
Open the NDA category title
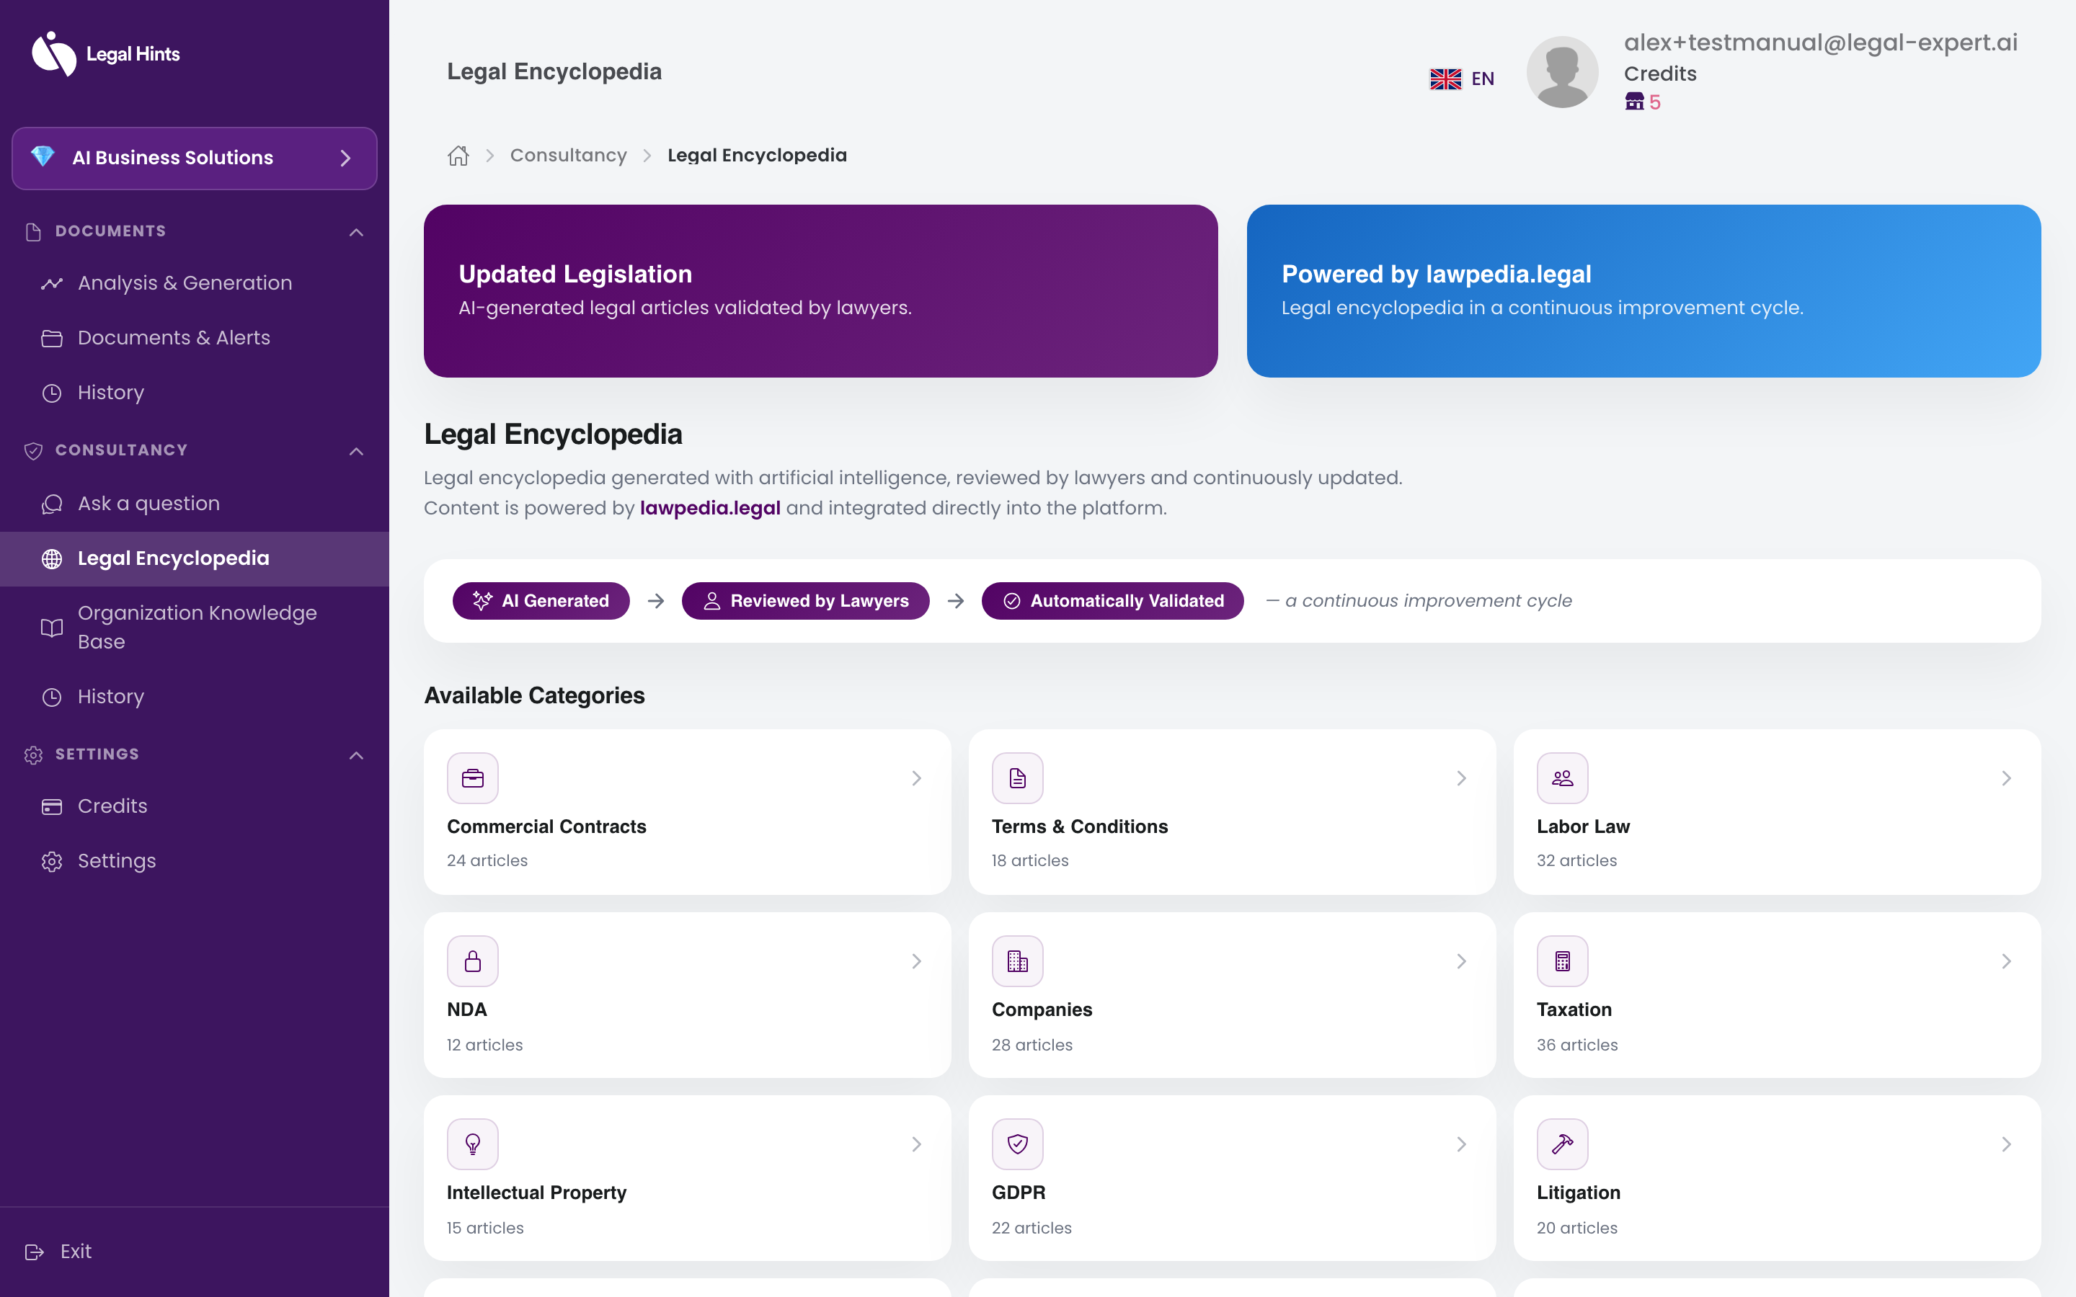466,1009
